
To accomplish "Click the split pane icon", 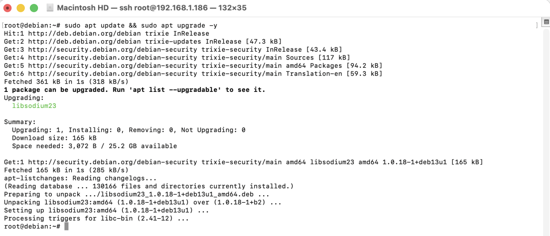I will click(545, 22).
